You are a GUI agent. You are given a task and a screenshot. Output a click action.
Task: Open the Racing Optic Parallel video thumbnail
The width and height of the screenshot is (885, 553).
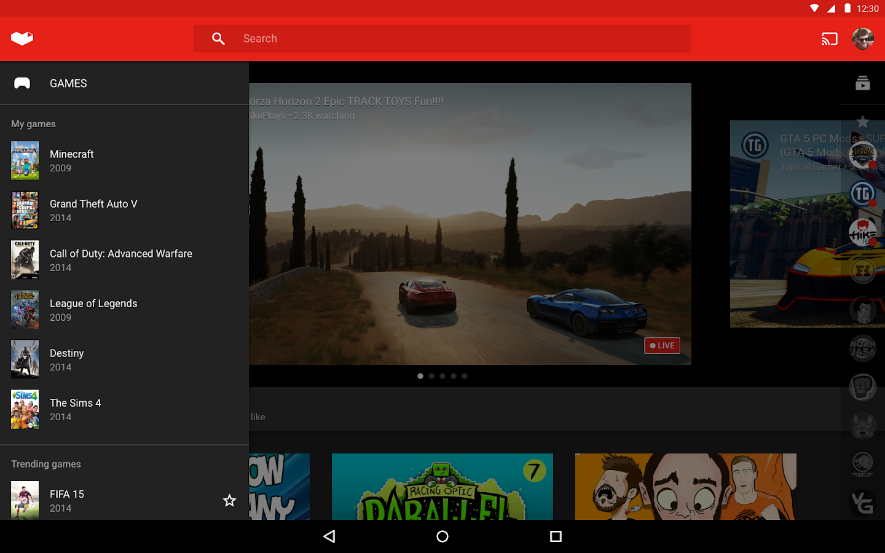point(442,487)
